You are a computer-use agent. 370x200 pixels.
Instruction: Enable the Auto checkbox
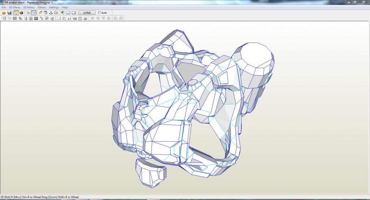(x=99, y=13)
